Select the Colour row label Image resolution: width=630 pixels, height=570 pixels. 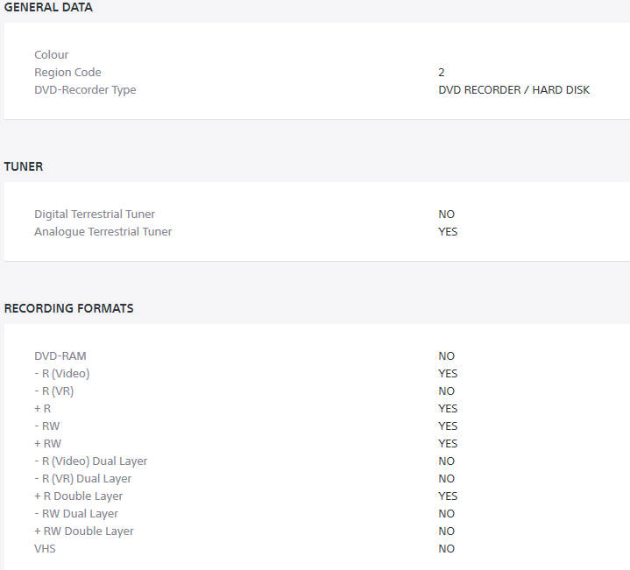52,55
